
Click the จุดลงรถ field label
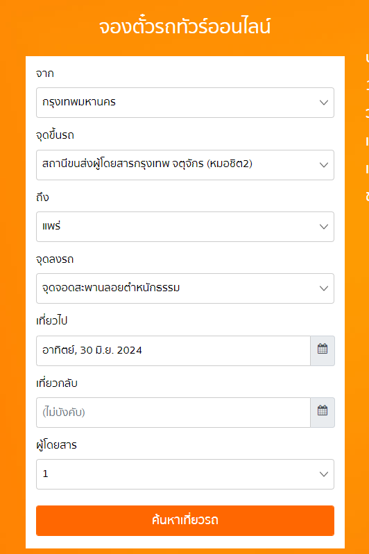coord(55,259)
